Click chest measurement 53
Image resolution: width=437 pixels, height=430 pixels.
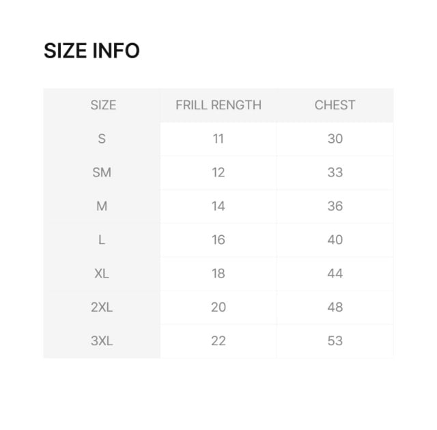[335, 340]
